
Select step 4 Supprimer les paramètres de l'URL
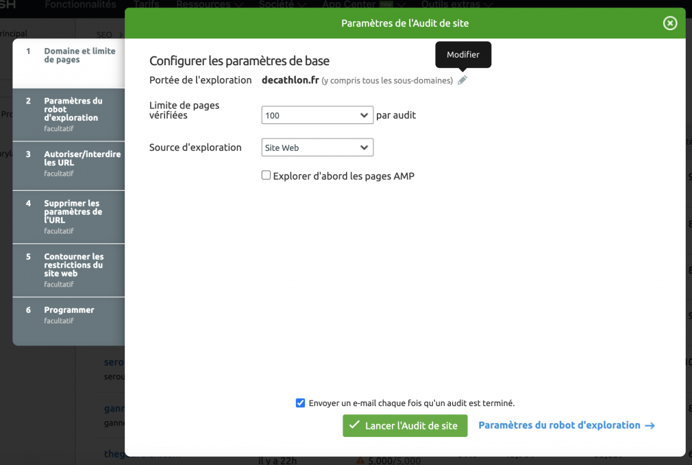point(69,217)
